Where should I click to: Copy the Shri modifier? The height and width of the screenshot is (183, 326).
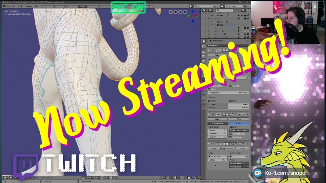click(242, 149)
